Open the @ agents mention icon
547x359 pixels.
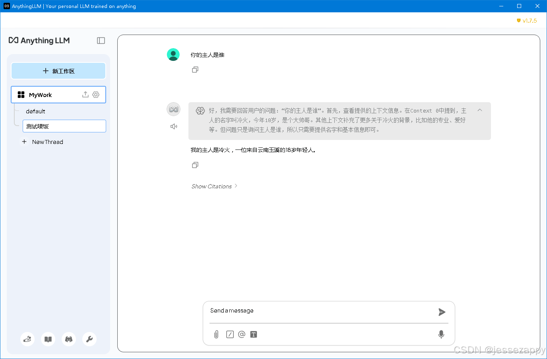(242, 334)
